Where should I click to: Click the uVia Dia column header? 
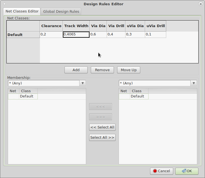point(135,26)
